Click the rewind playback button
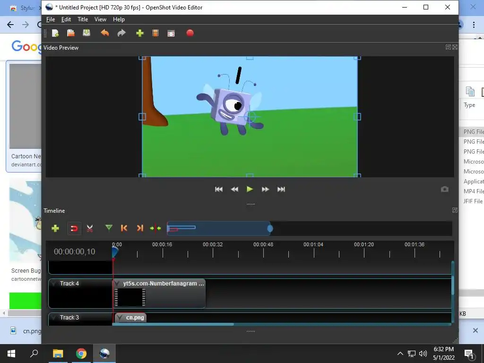The width and height of the screenshot is (484, 363). click(x=234, y=189)
